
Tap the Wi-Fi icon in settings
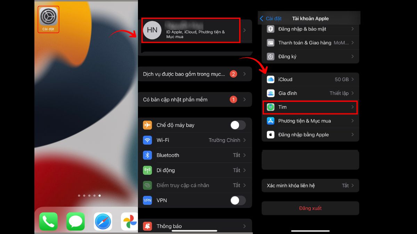coord(147,140)
